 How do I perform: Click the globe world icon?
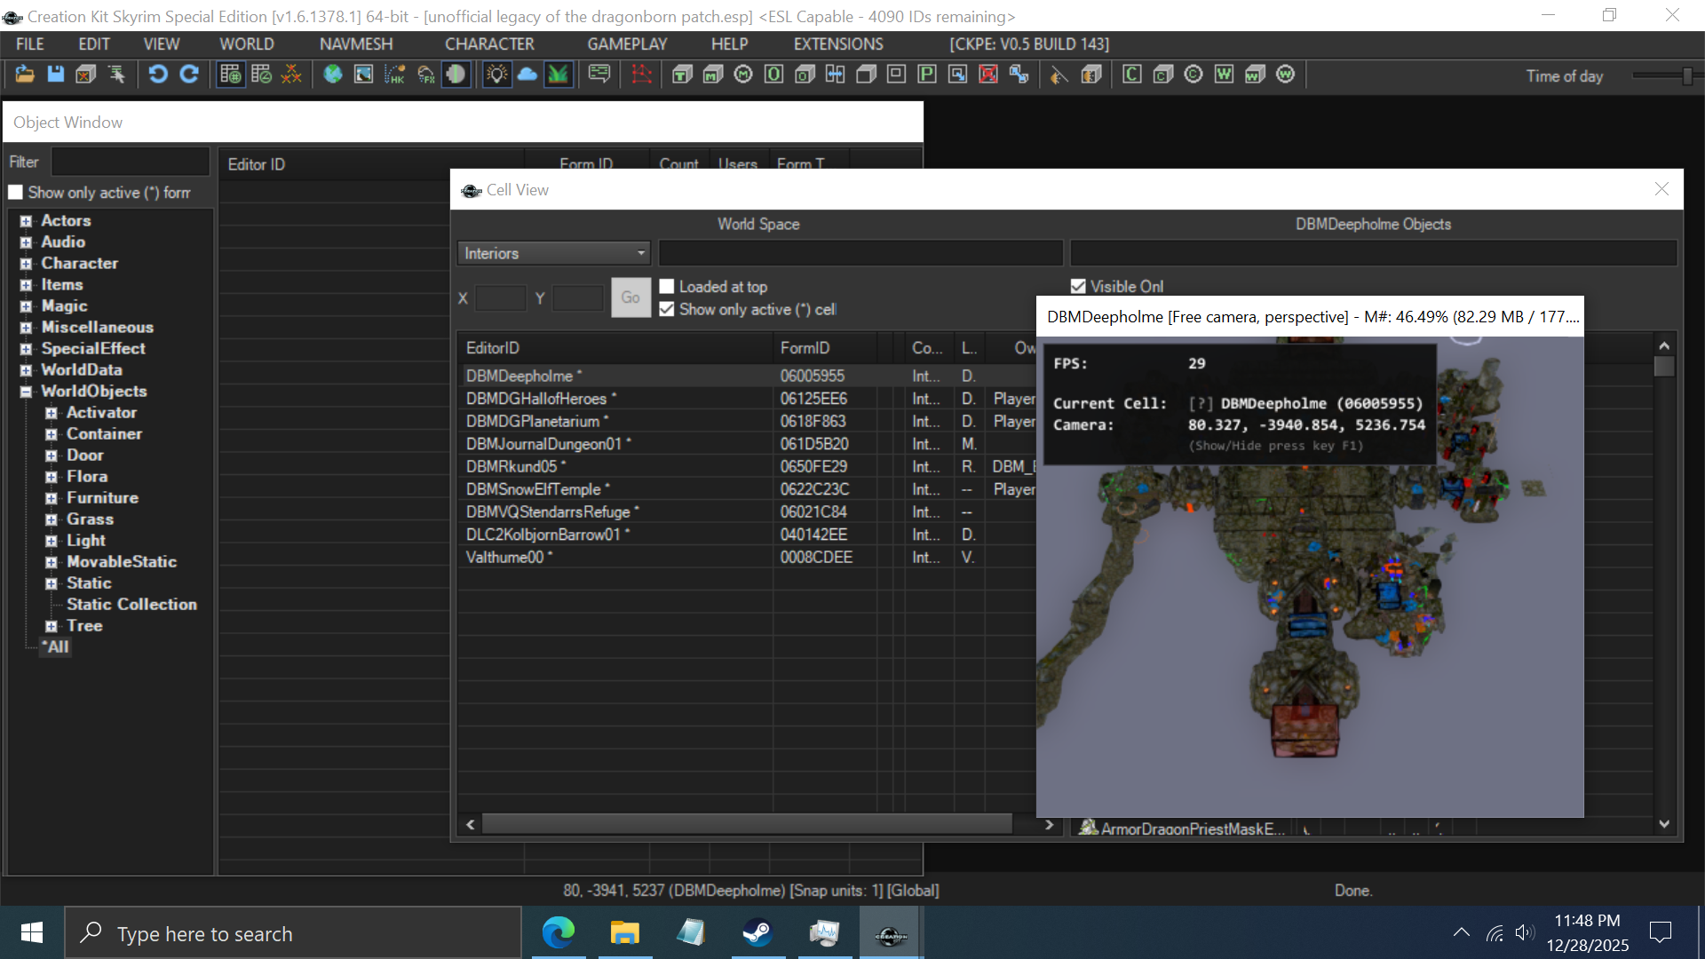[x=333, y=75]
